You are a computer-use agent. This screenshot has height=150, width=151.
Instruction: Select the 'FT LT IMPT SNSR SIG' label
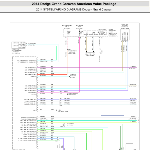(x=30, y=99)
